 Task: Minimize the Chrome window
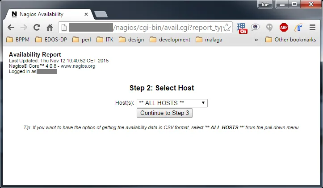282,4
